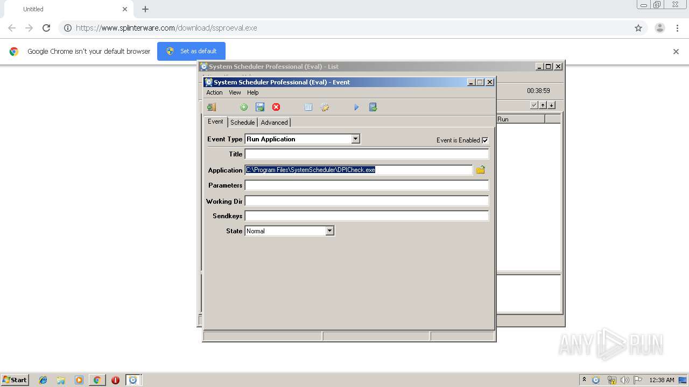Open Windows Start menu
Viewport: 689px width, 387px height.
coord(15,380)
